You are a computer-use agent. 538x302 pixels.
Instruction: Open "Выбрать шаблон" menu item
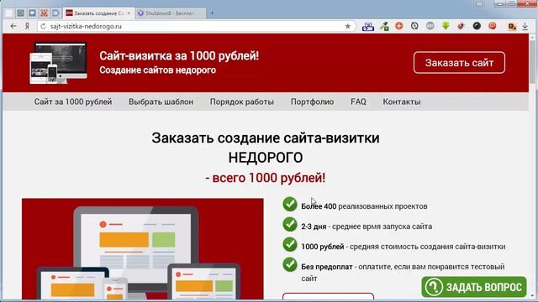click(161, 102)
